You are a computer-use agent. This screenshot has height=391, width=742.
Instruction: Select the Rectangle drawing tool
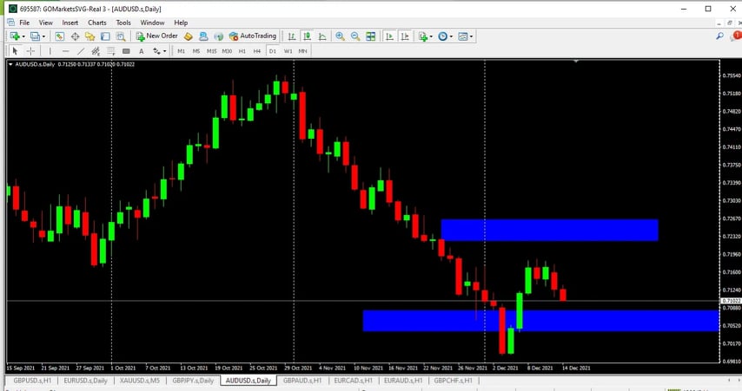[x=126, y=51]
